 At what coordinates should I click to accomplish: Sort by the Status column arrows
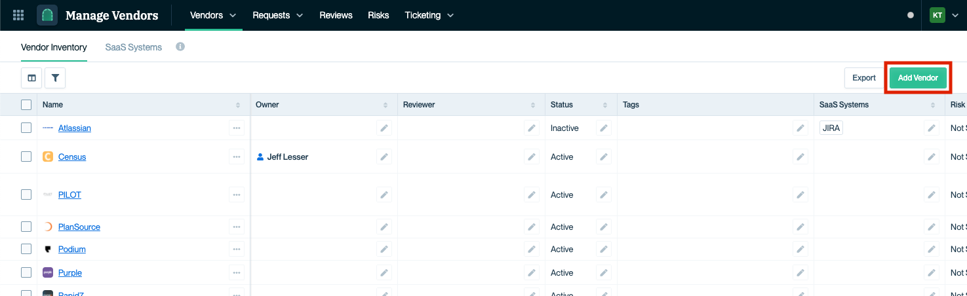point(604,105)
